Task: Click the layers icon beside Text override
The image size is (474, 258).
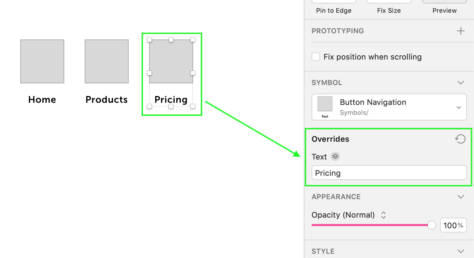Action: tap(335, 156)
